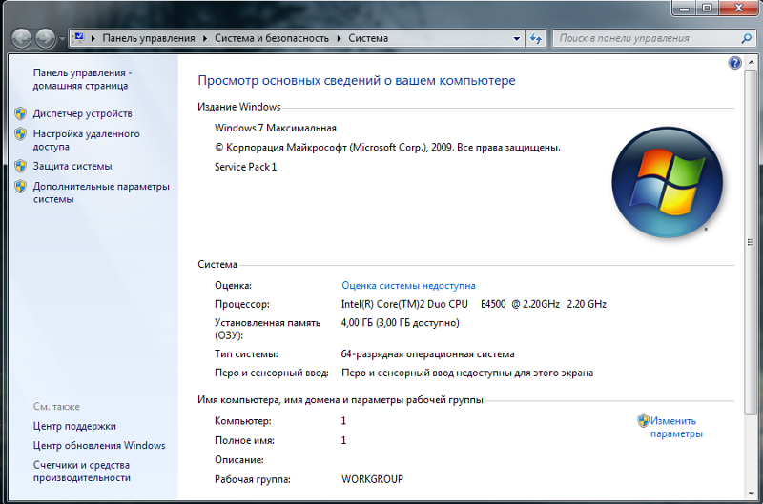
Task: Open Центр поддержки link
Action: point(74,426)
